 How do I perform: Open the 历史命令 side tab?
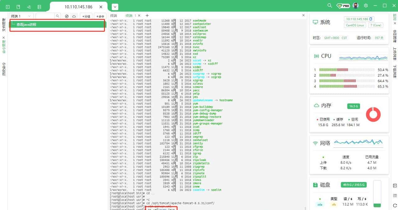(x=4, y=69)
